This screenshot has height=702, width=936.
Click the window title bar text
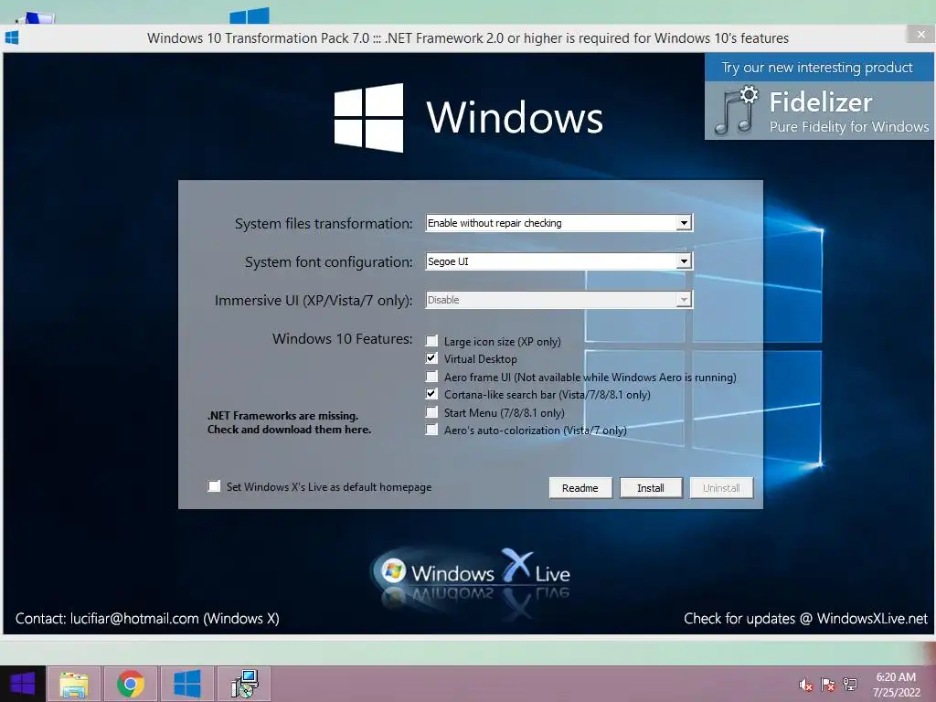(468, 38)
